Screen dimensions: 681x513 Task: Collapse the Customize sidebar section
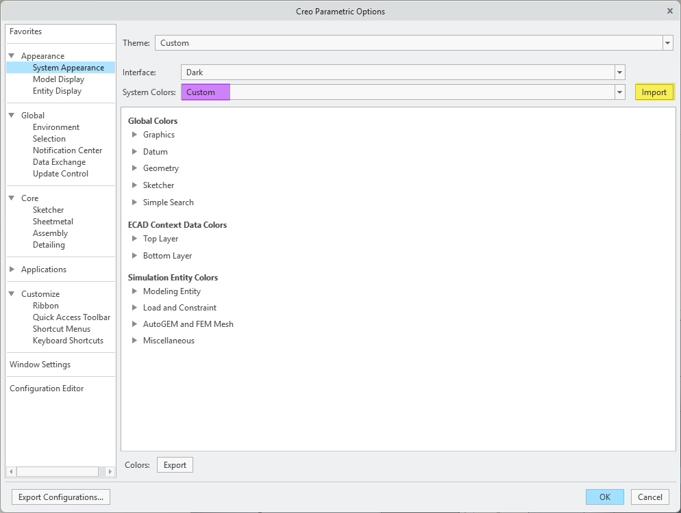[x=11, y=293]
